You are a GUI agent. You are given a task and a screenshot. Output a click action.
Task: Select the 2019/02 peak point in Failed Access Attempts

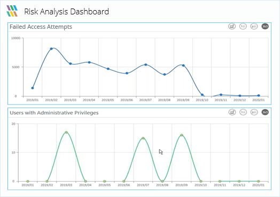pyautogui.click(x=51, y=48)
